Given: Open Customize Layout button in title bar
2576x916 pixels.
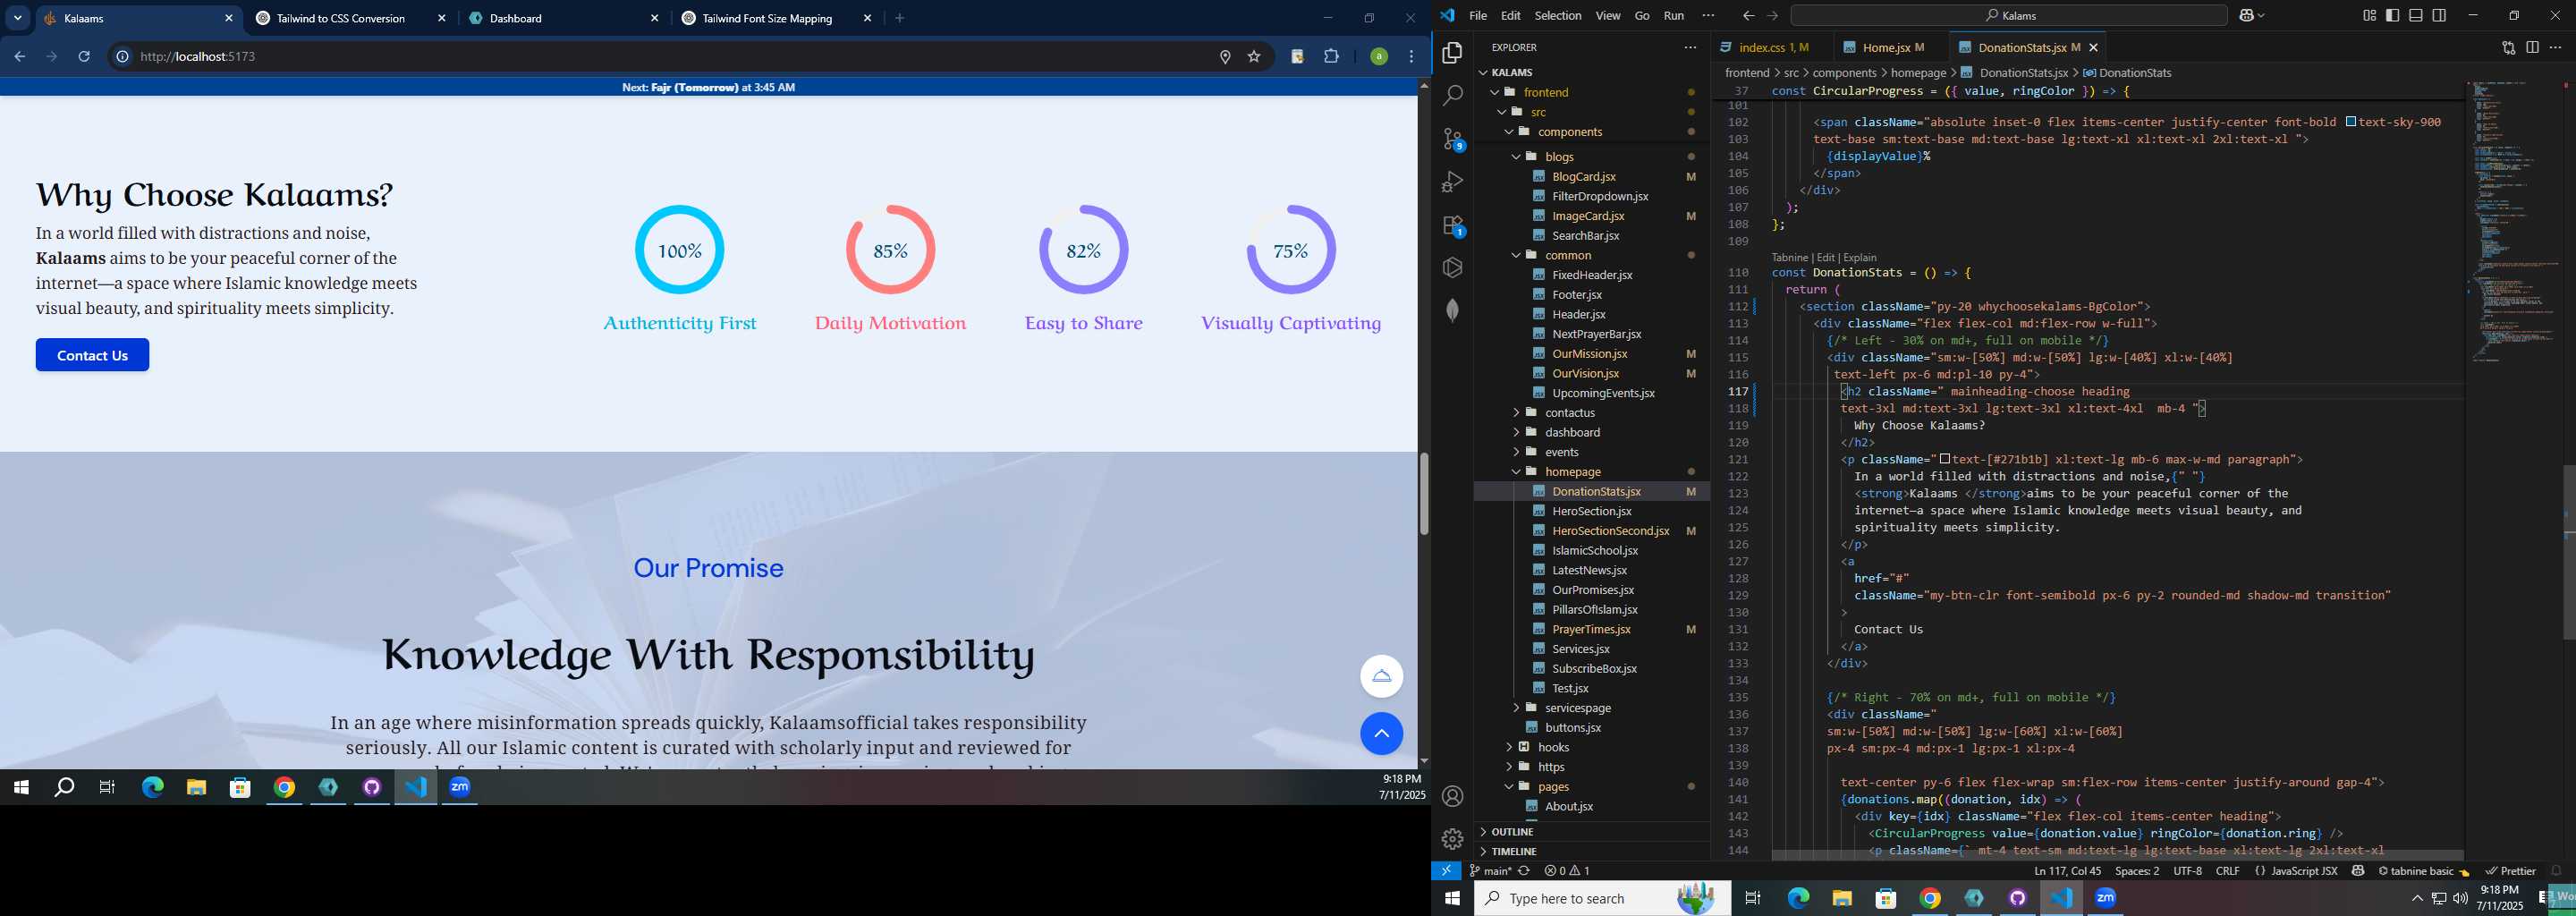Looking at the screenshot, I should (2369, 15).
